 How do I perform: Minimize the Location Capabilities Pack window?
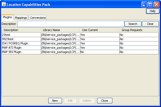click(x=144, y=5)
